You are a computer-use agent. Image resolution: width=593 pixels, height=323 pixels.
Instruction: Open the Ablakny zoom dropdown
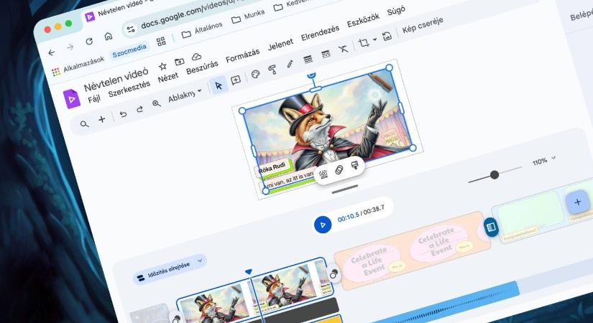point(185,96)
